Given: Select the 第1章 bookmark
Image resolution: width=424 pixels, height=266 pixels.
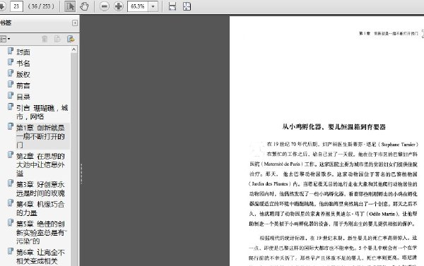Looking at the screenshot, I should pos(40,136).
